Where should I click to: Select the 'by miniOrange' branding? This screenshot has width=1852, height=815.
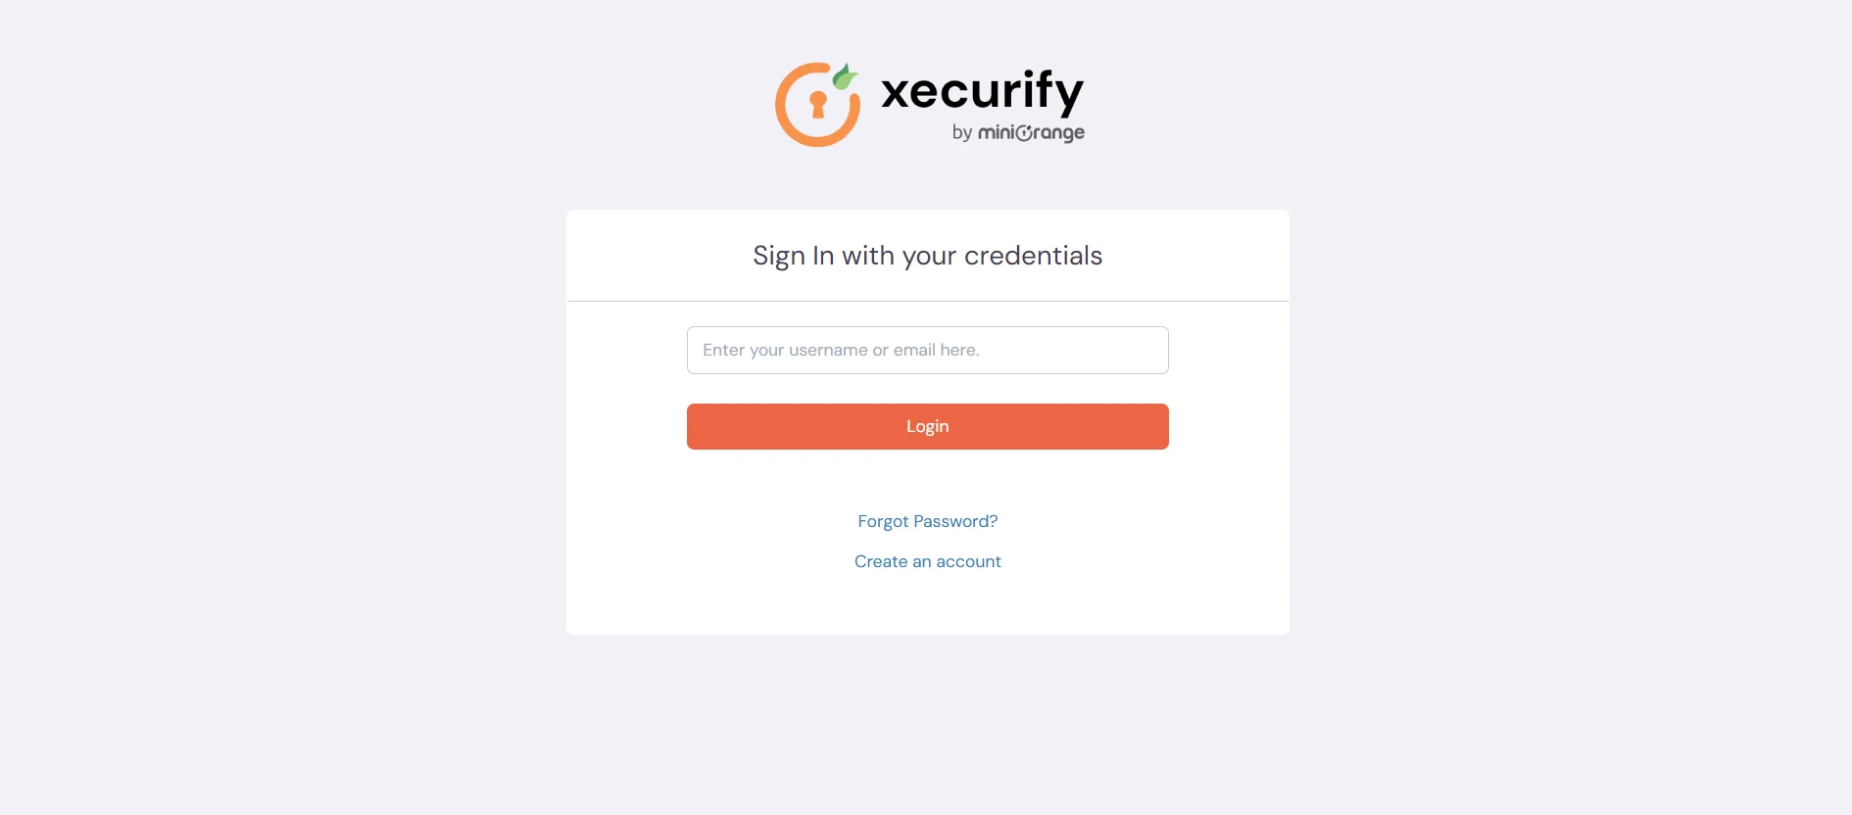point(1017,131)
